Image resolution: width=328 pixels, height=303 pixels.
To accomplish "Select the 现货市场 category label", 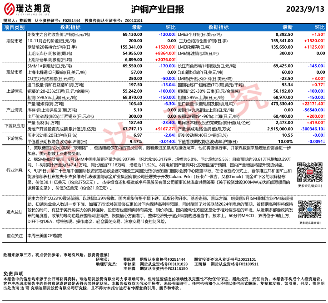I will tap(14, 72).
